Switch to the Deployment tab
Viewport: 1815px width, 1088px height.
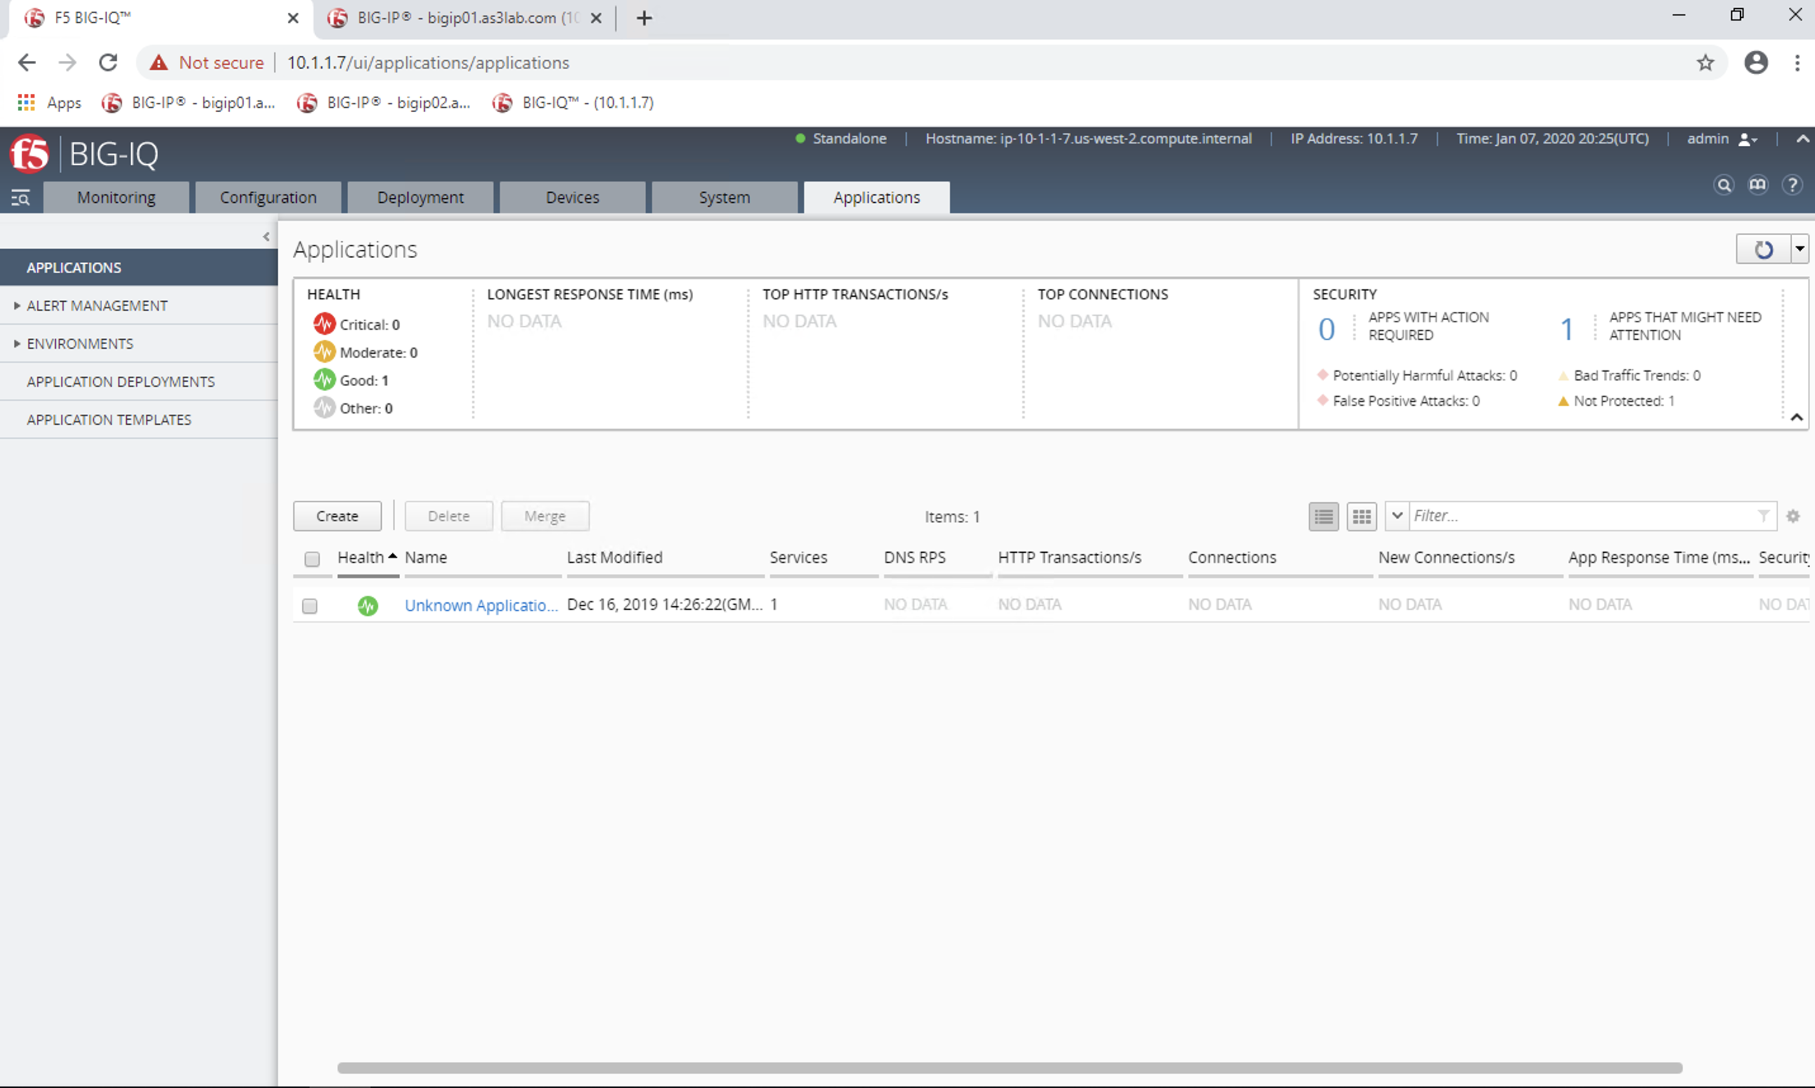pos(421,198)
